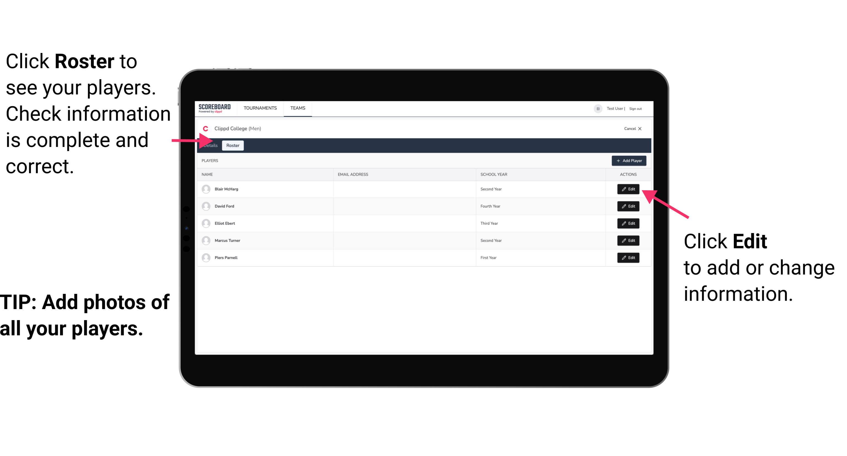Click the NAME column header to sort
Viewport: 847px width, 456px height.
[x=208, y=174]
